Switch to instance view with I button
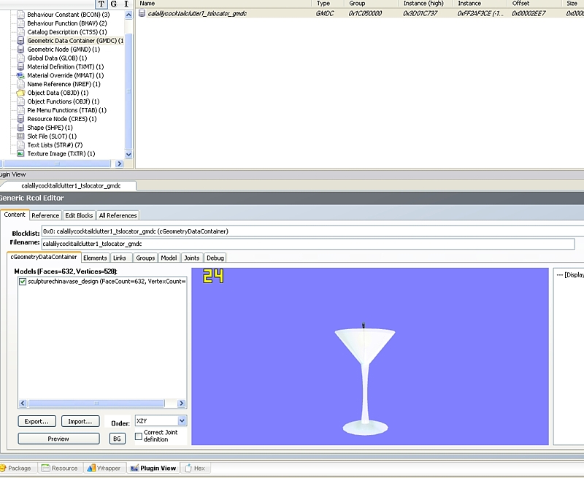 point(126,4)
